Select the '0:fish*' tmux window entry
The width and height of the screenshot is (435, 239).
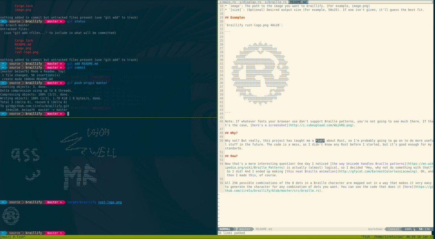tap(20, 237)
